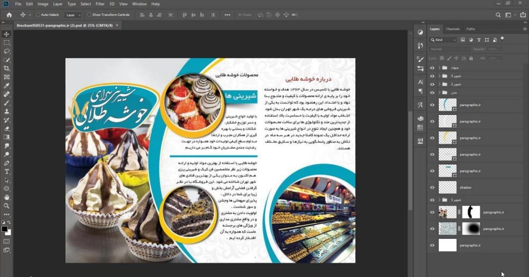Open Edit Toolbar three-dots in toolbox
This screenshot has height=277, width=529.
6,215
